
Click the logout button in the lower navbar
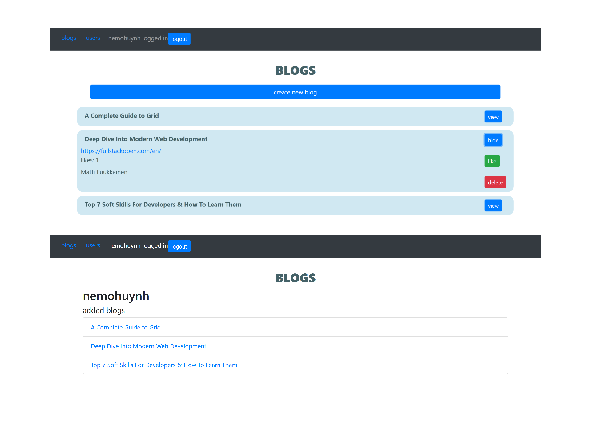pyautogui.click(x=179, y=246)
